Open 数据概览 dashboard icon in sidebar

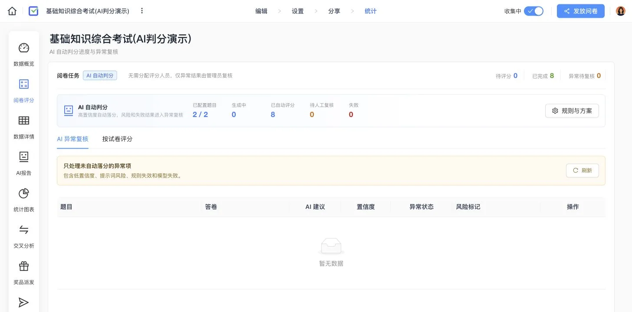24,48
